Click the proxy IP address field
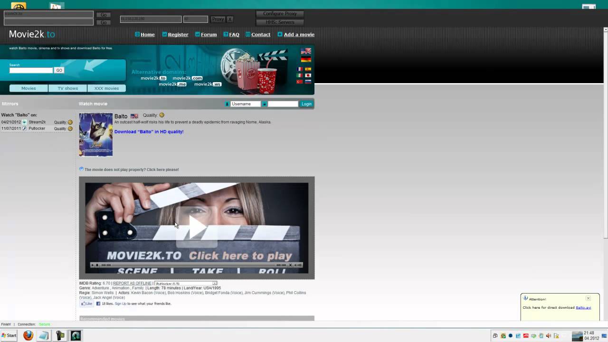This screenshot has height=342, width=608. (151, 19)
